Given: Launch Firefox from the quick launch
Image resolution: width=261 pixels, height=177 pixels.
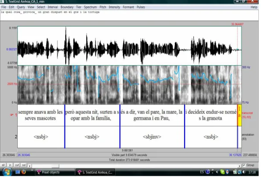Looking at the screenshot, I should pos(24,172).
